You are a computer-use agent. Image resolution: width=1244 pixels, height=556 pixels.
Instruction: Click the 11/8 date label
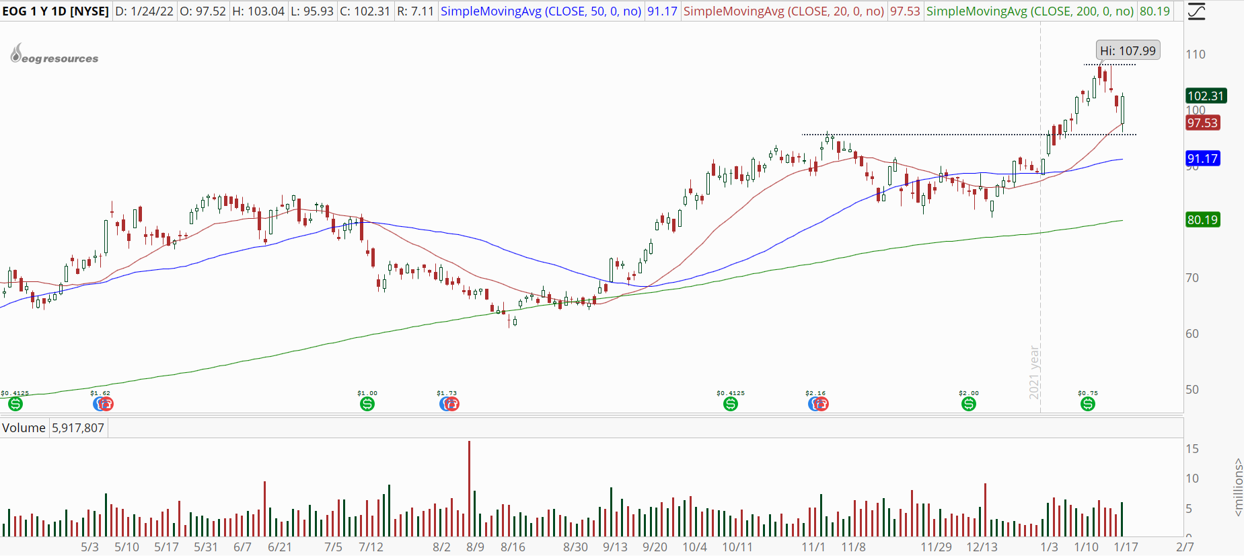click(x=853, y=547)
